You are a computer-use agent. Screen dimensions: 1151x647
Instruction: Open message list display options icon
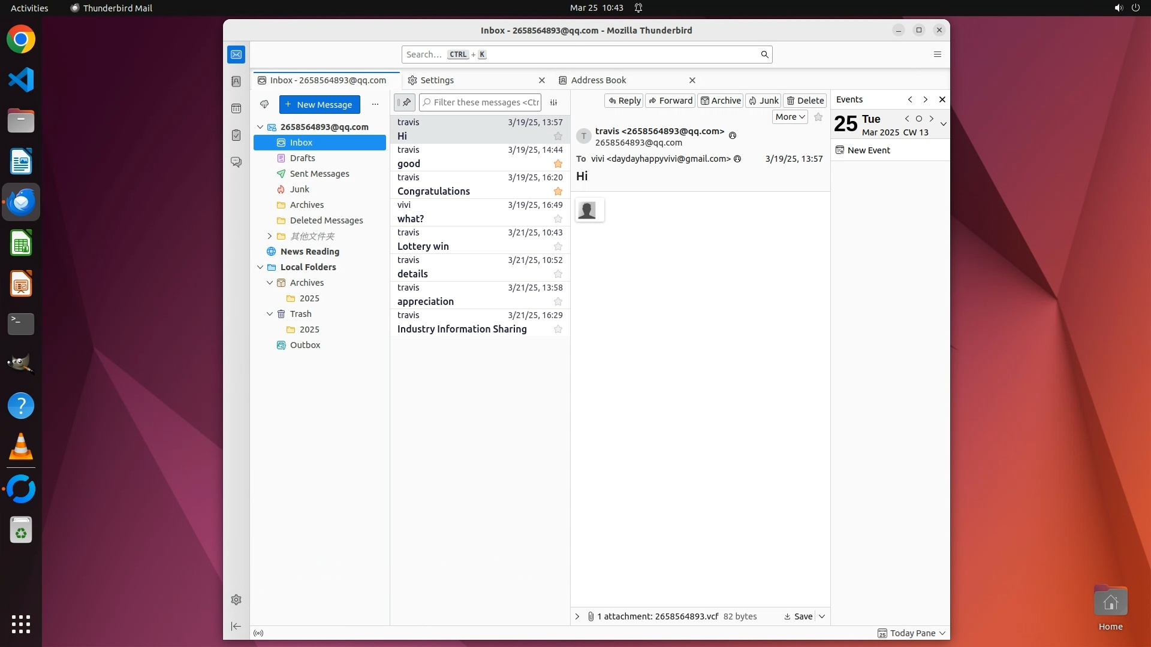tap(554, 102)
